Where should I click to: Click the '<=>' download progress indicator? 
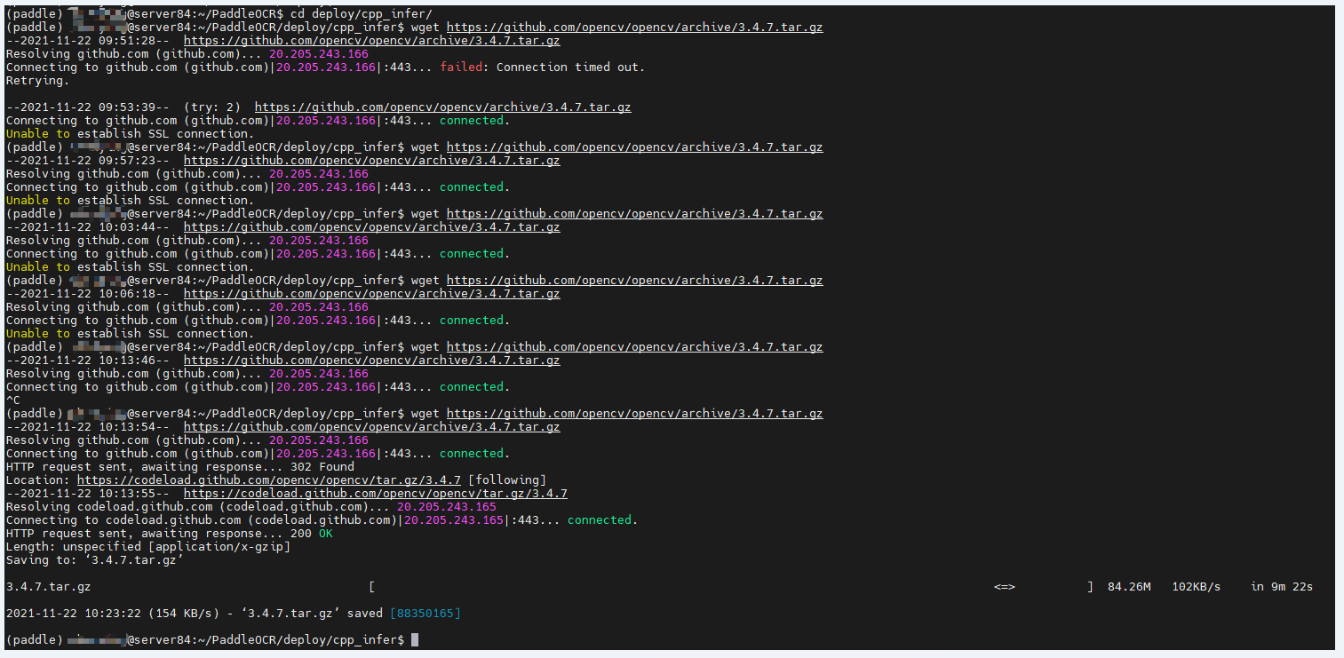pyautogui.click(x=1005, y=587)
